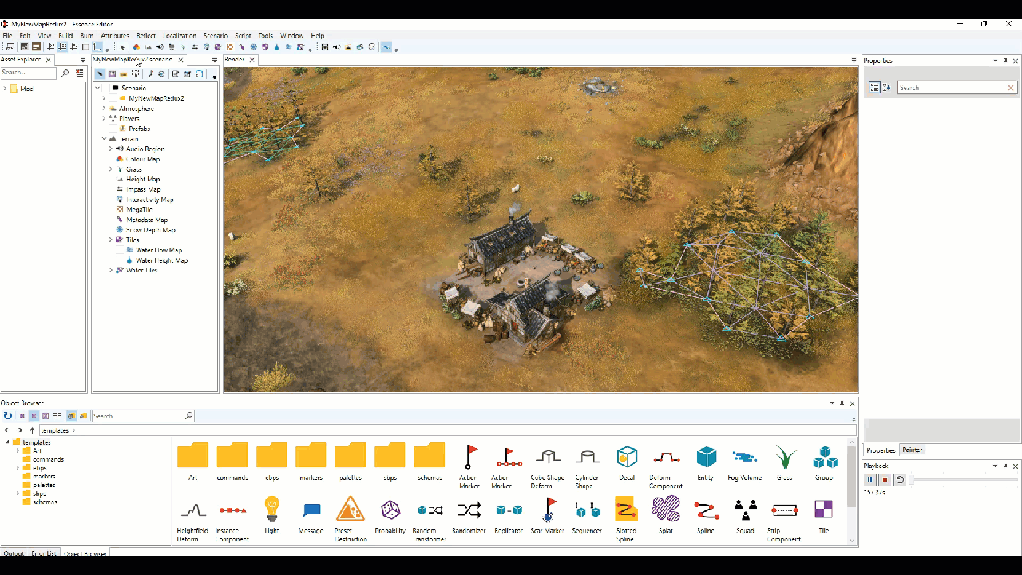Open the Preset Destruction template
The height and width of the screenshot is (575, 1022).
tap(351, 509)
